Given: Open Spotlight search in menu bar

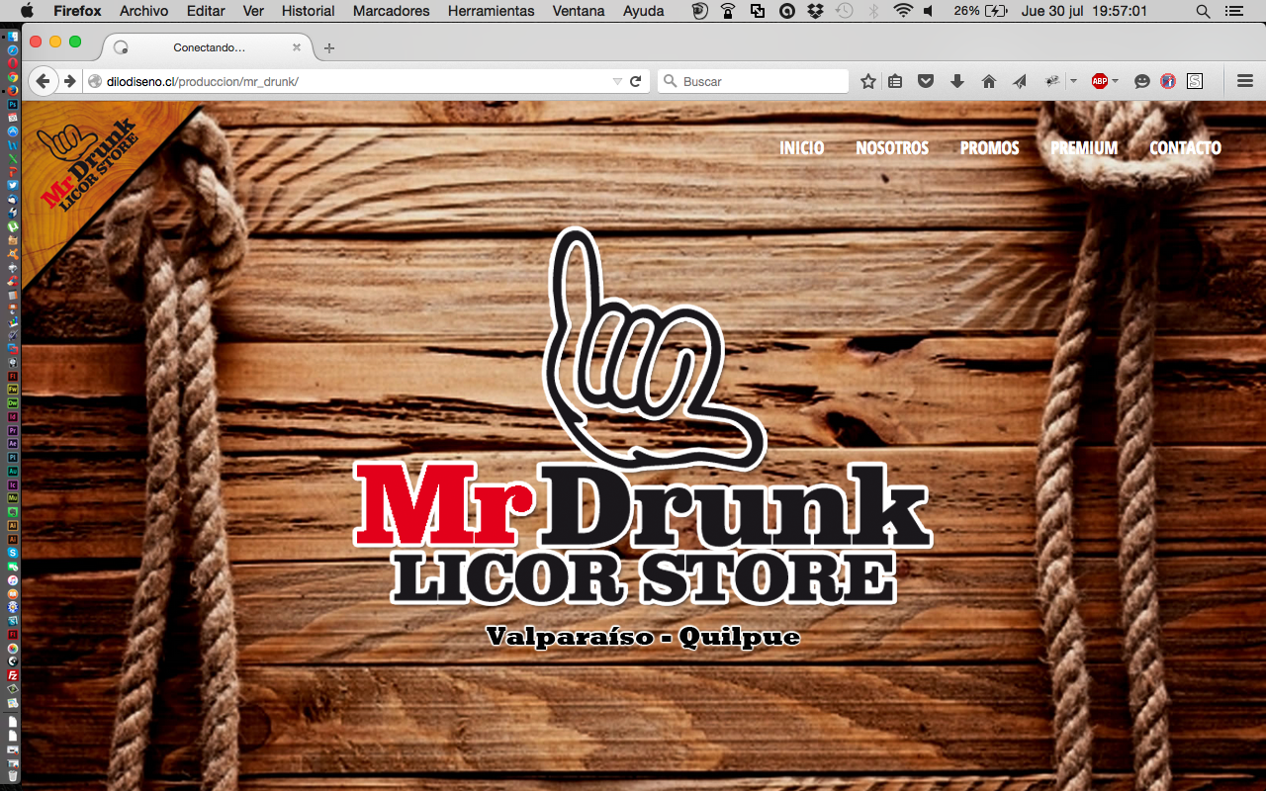Looking at the screenshot, I should [x=1203, y=11].
